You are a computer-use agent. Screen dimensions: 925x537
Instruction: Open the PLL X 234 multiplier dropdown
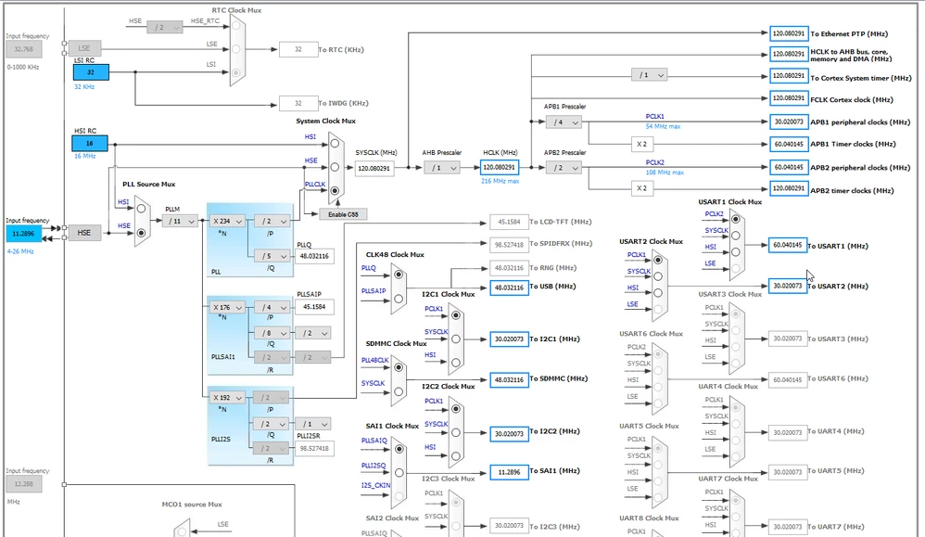227,222
